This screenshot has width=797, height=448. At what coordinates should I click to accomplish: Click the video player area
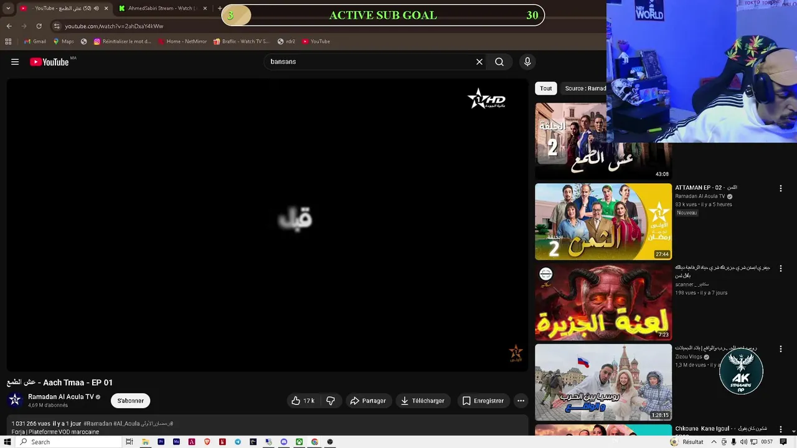(x=268, y=225)
